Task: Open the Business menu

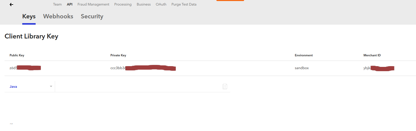Action: tap(144, 4)
